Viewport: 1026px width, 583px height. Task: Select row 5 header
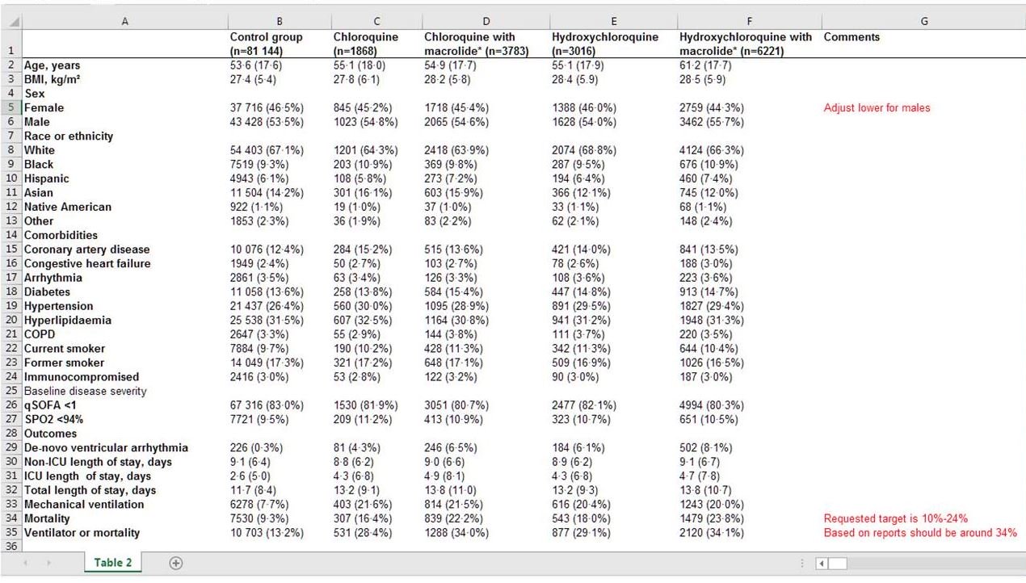click(11, 107)
